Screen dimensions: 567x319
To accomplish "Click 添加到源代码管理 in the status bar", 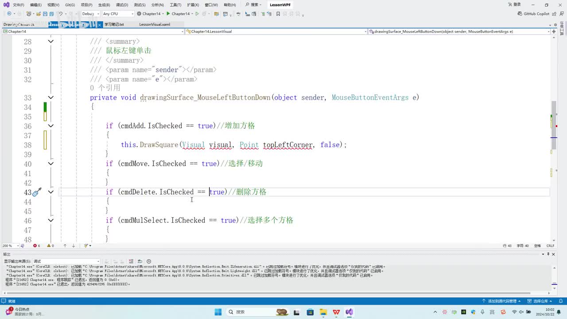I will click(x=501, y=301).
